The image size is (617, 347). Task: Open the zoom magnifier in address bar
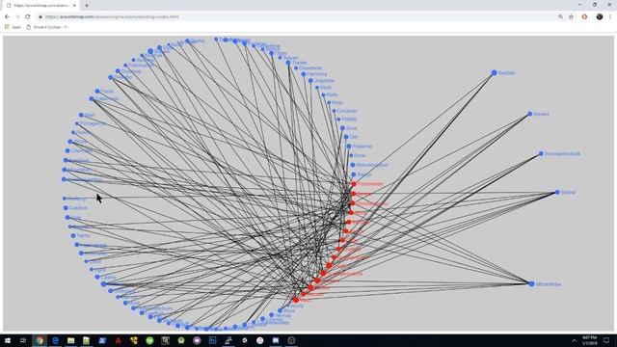[560, 17]
